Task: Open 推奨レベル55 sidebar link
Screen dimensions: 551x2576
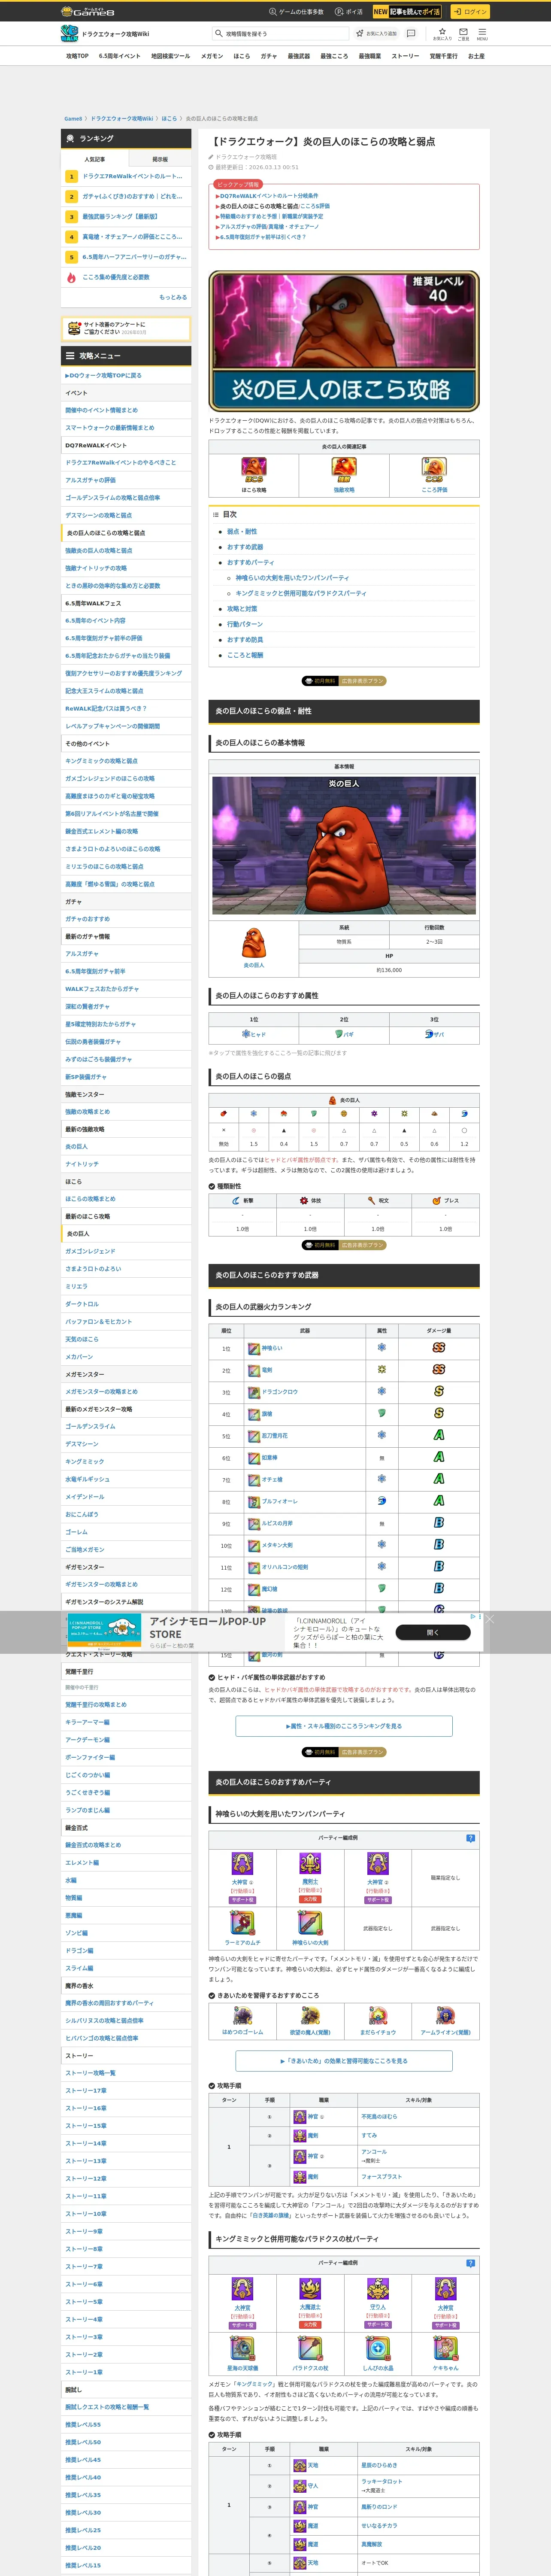Action: [x=83, y=2425]
